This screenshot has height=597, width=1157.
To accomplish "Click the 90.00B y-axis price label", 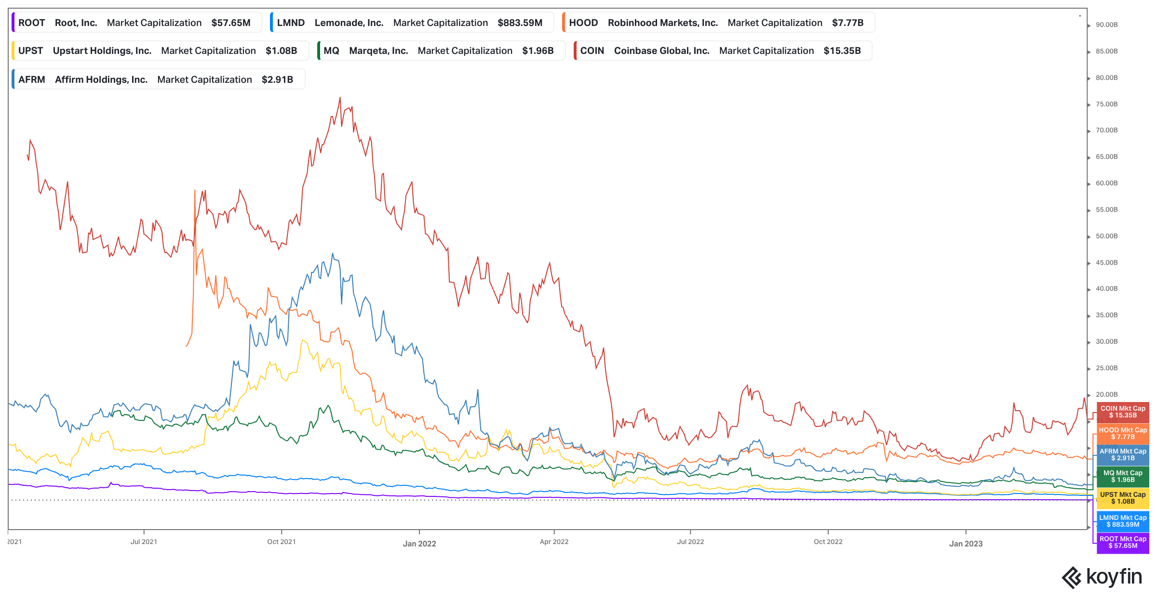I will pyautogui.click(x=1106, y=25).
